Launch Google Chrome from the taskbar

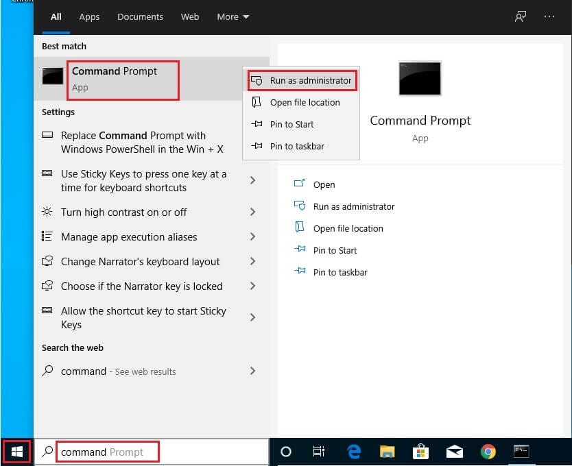488,452
